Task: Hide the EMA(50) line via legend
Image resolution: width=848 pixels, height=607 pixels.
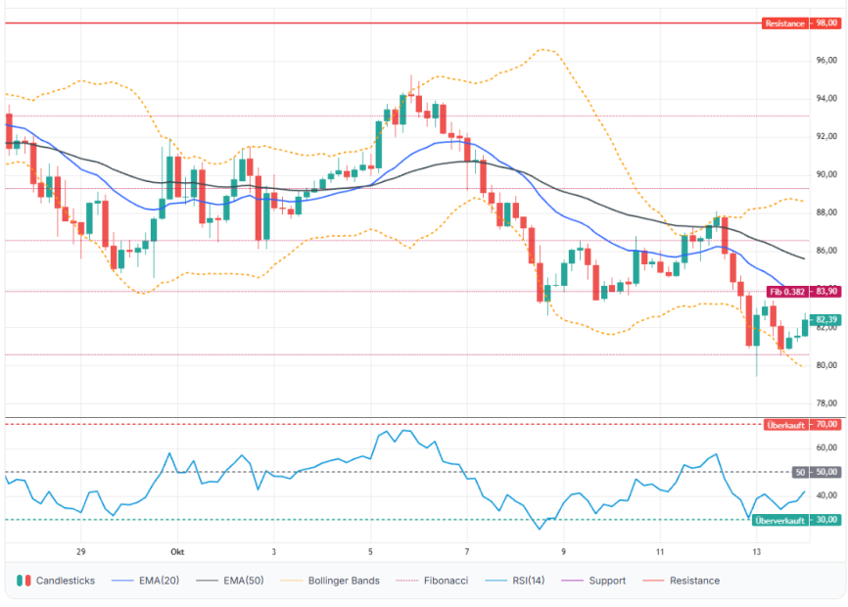Action: [230, 581]
